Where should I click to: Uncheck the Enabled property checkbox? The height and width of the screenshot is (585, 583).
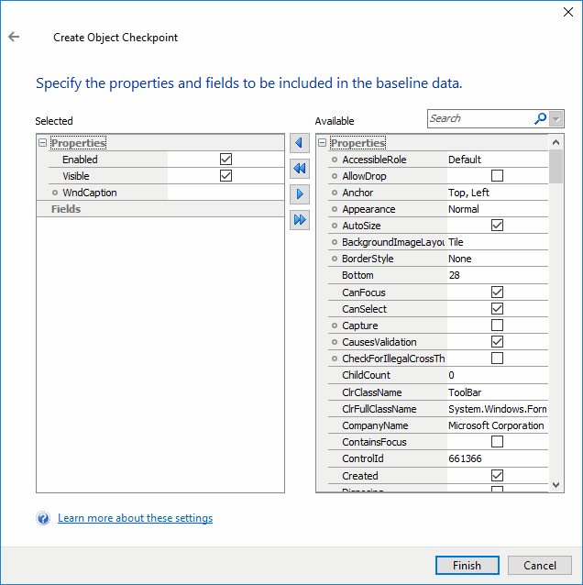click(225, 160)
